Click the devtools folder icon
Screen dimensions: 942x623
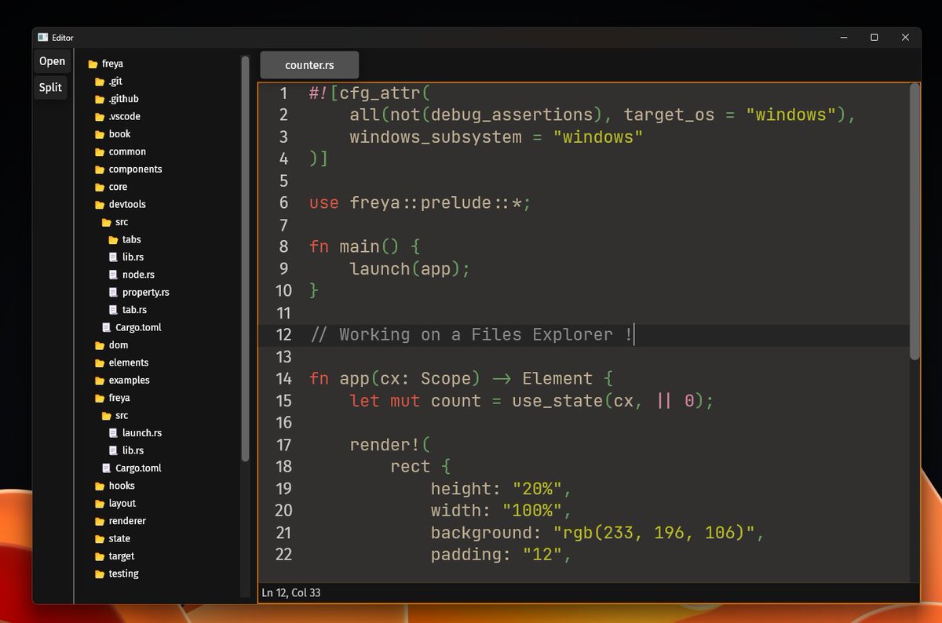[x=100, y=205]
